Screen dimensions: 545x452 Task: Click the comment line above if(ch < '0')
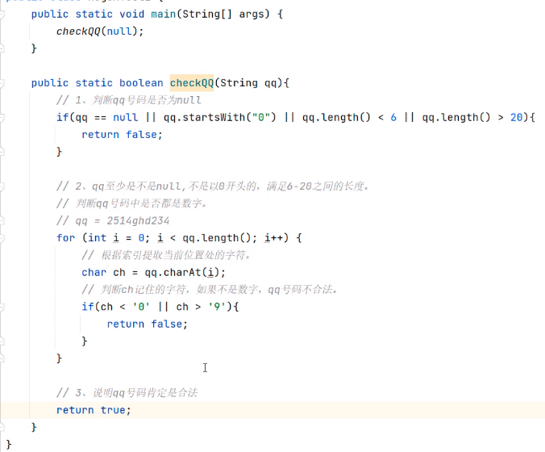(x=210, y=290)
